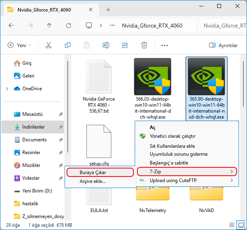Open Videolar in the navigation pane
Screen dimensions: 247x230
tap(31, 178)
